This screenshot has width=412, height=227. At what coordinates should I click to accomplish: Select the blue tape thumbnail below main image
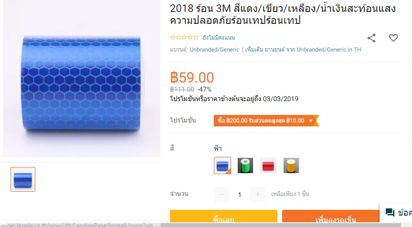point(23,179)
